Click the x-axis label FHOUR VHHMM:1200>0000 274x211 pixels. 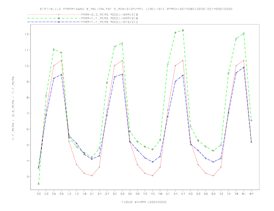[x=144, y=202]
